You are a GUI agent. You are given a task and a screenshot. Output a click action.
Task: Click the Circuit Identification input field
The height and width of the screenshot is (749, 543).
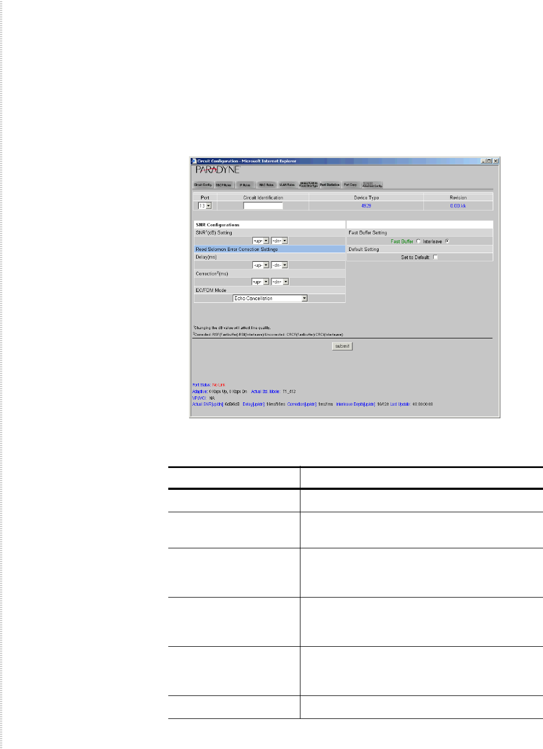click(263, 206)
